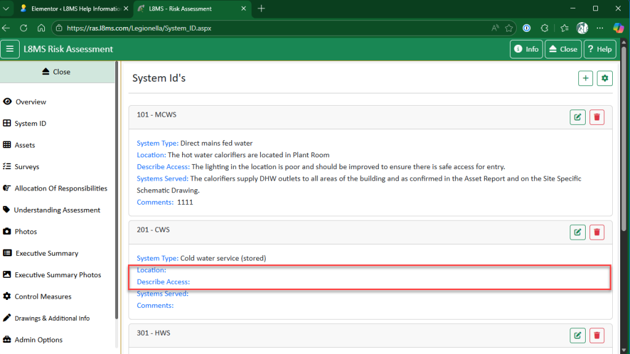The image size is (630, 354).
Task: Open the System Id's settings gear icon
Action: 605,78
